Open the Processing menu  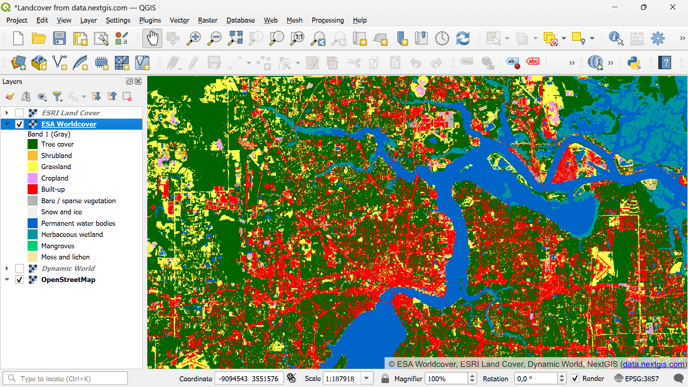(x=328, y=20)
